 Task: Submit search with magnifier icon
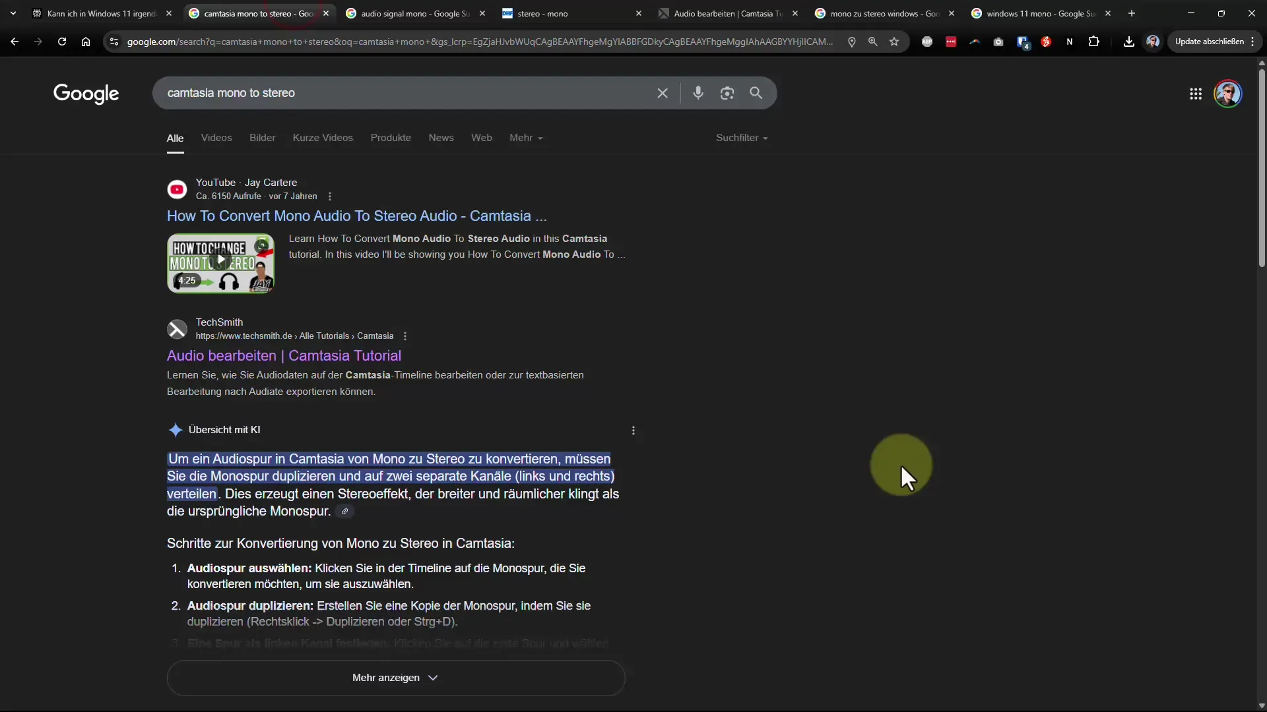[756, 93]
